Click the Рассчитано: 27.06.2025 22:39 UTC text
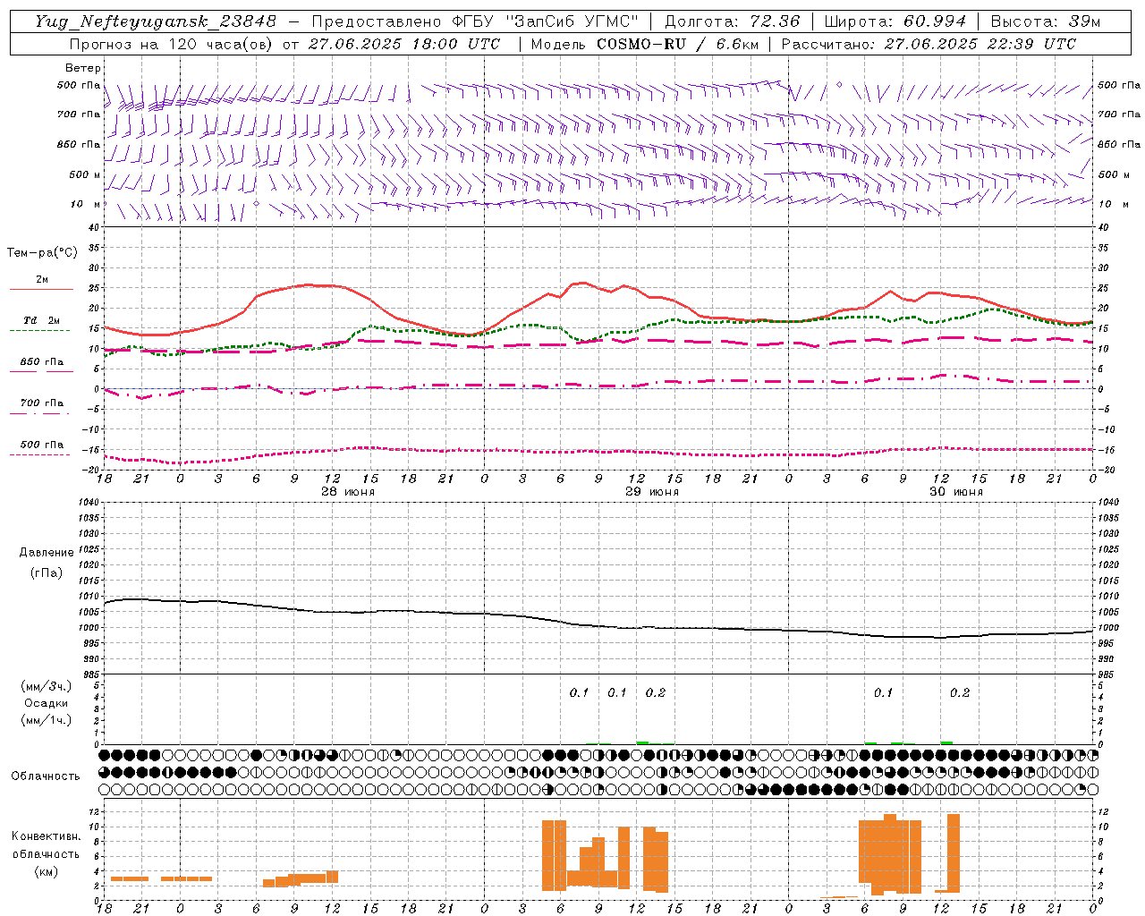 point(929,44)
